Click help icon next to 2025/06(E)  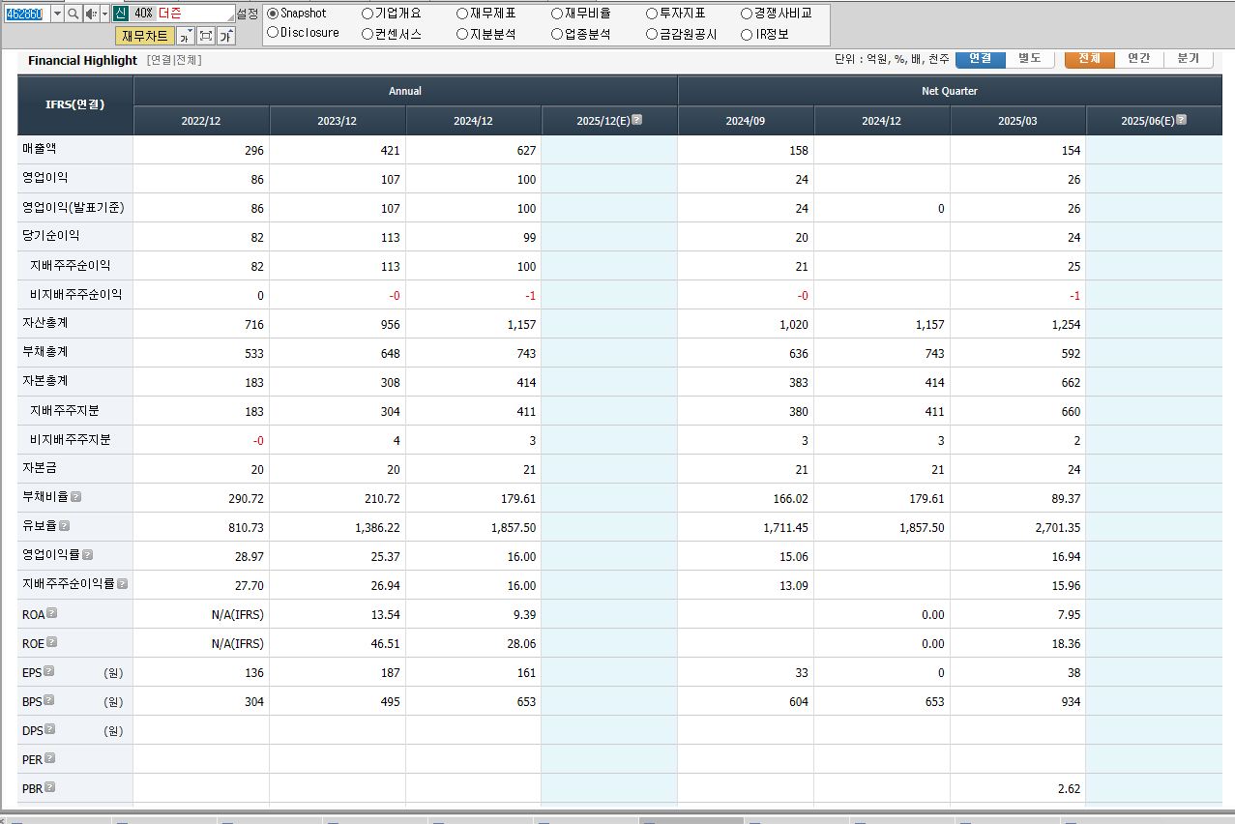[1182, 121]
